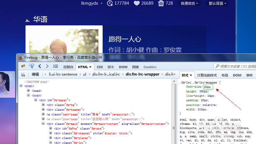Go back with the left arrow
This screenshot has width=256, height=144.
(39, 66)
